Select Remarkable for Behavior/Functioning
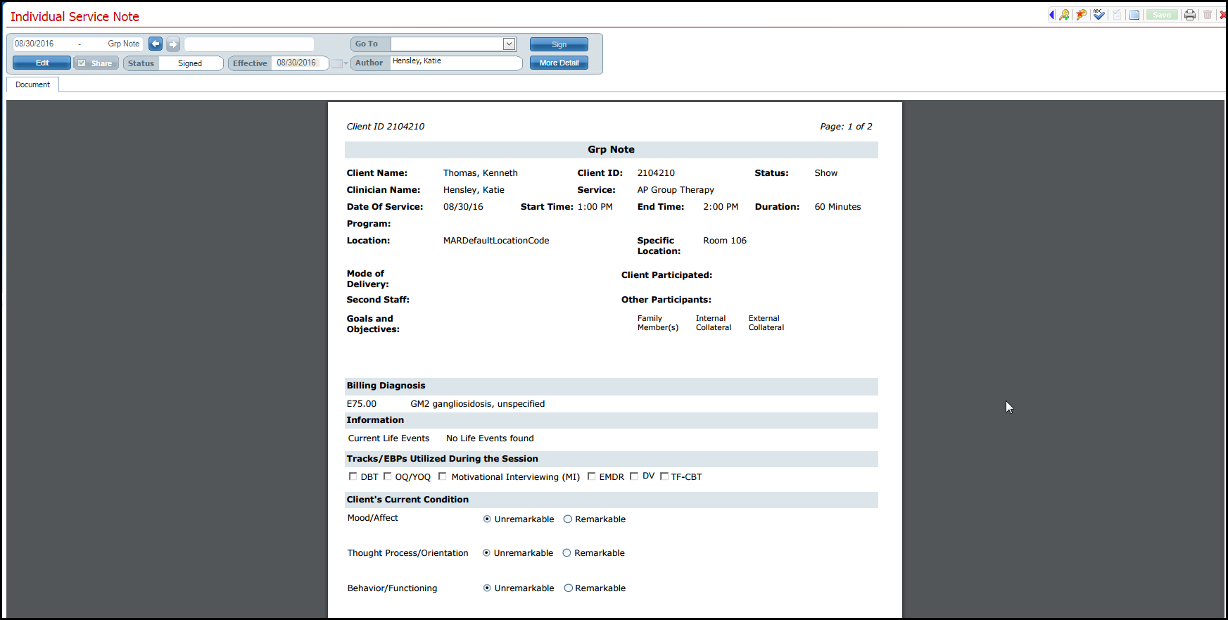The height and width of the screenshot is (620, 1228). coord(568,588)
